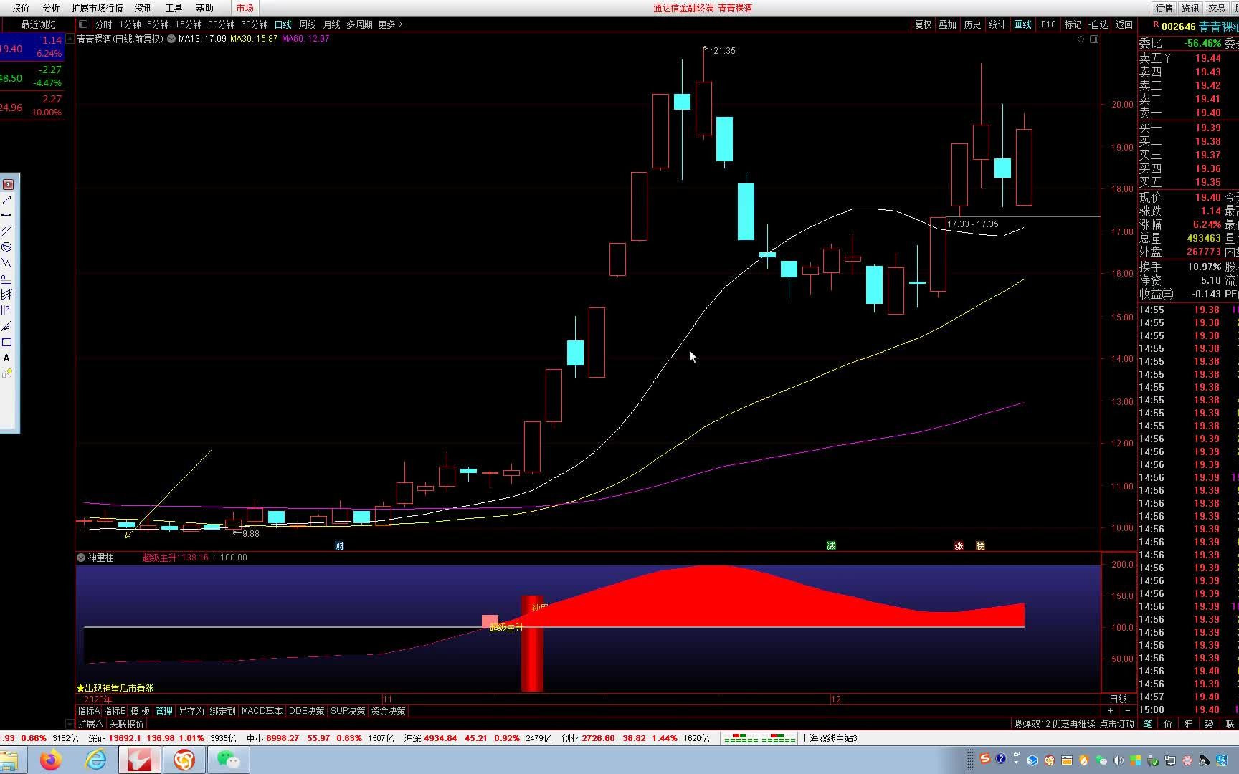Select the 模板 template tab

tap(140, 711)
